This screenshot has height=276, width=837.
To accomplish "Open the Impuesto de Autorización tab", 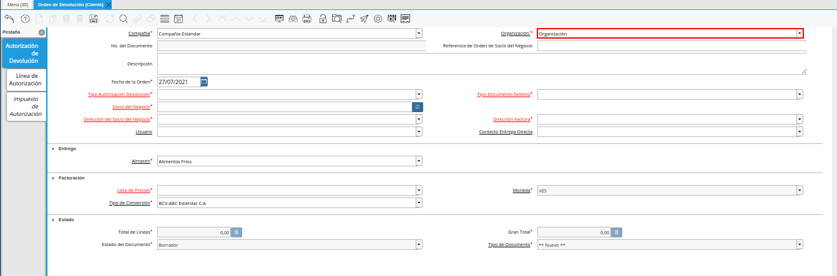I will click(x=26, y=107).
